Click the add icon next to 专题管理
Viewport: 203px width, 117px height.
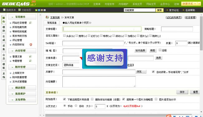click(30, 61)
